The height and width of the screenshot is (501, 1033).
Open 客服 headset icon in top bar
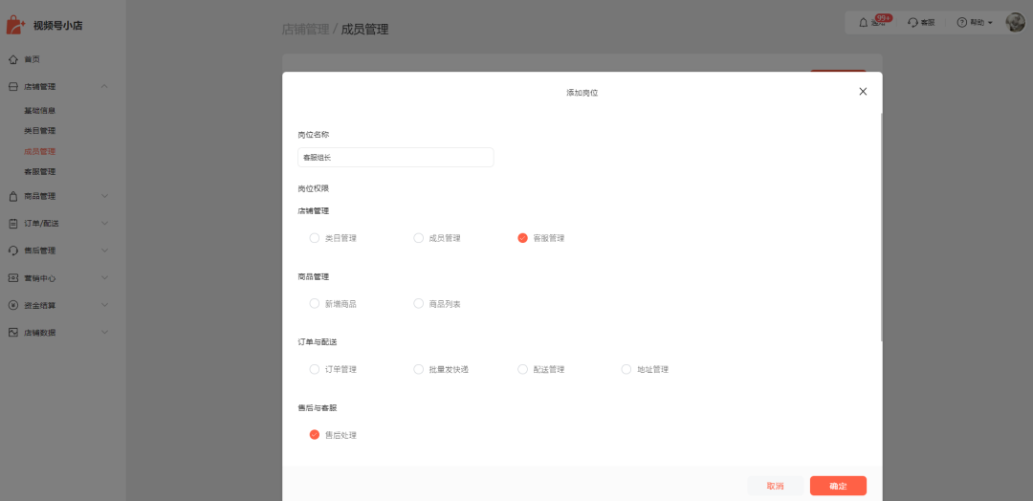coord(912,23)
